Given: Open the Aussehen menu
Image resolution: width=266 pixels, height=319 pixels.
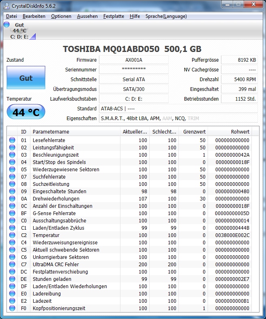Looking at the screenshot, I should click(87, 16).
